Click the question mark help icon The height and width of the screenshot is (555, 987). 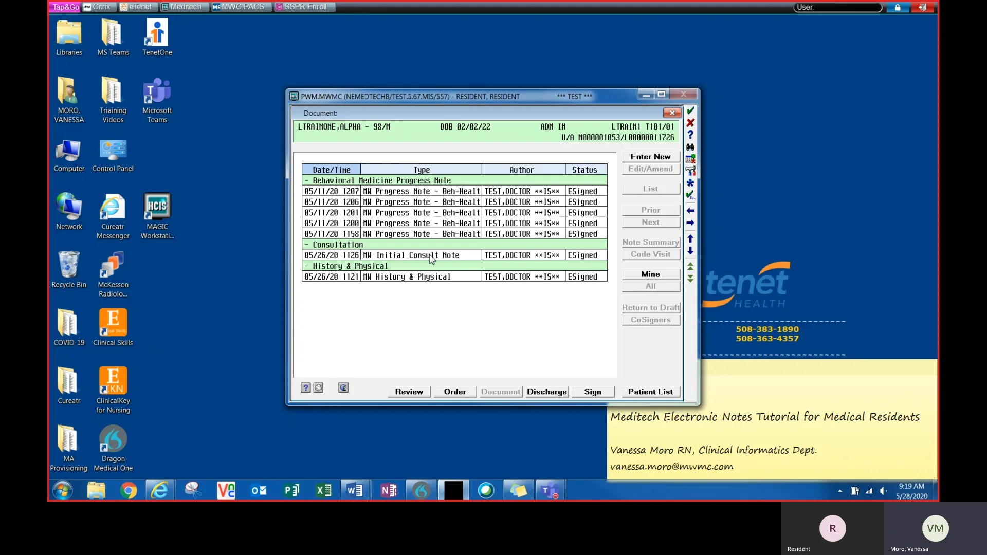coord(691,135)
